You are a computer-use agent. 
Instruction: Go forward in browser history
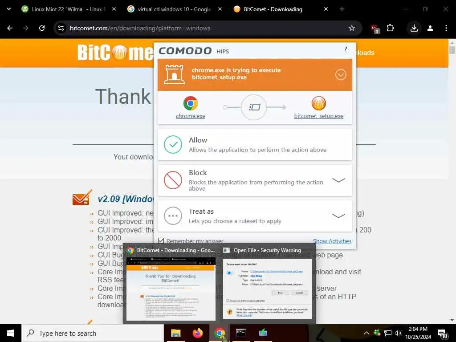pos(26,28)
